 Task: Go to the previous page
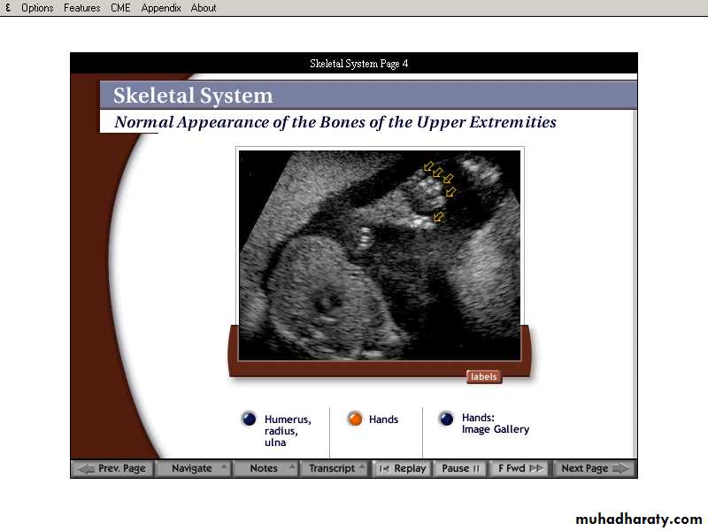click(x=112, y=468)
